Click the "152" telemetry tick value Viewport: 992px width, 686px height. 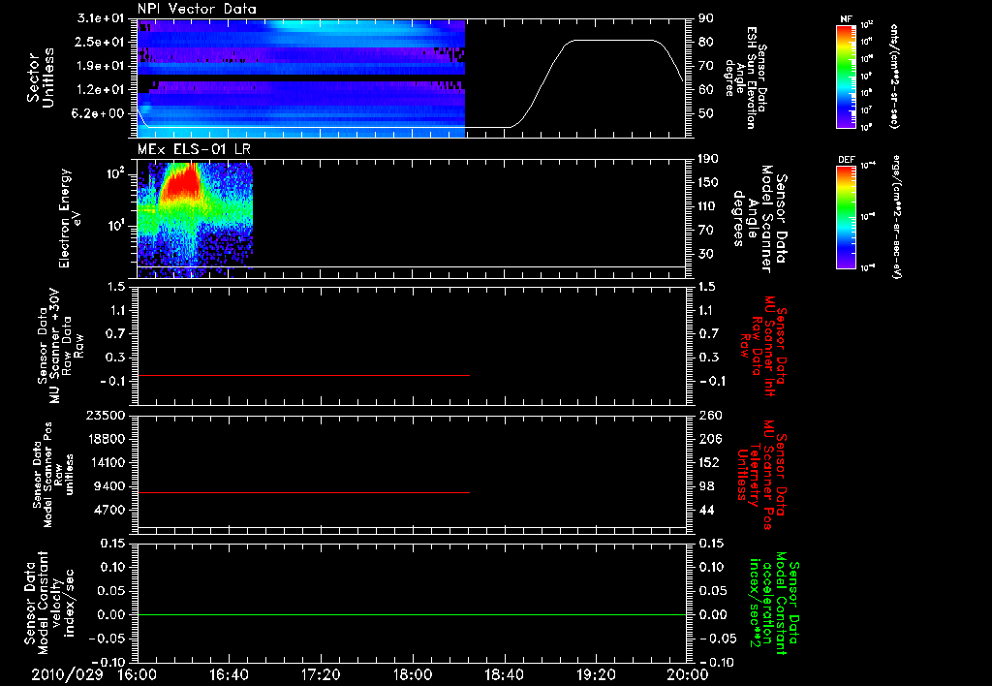coord(710,462)
